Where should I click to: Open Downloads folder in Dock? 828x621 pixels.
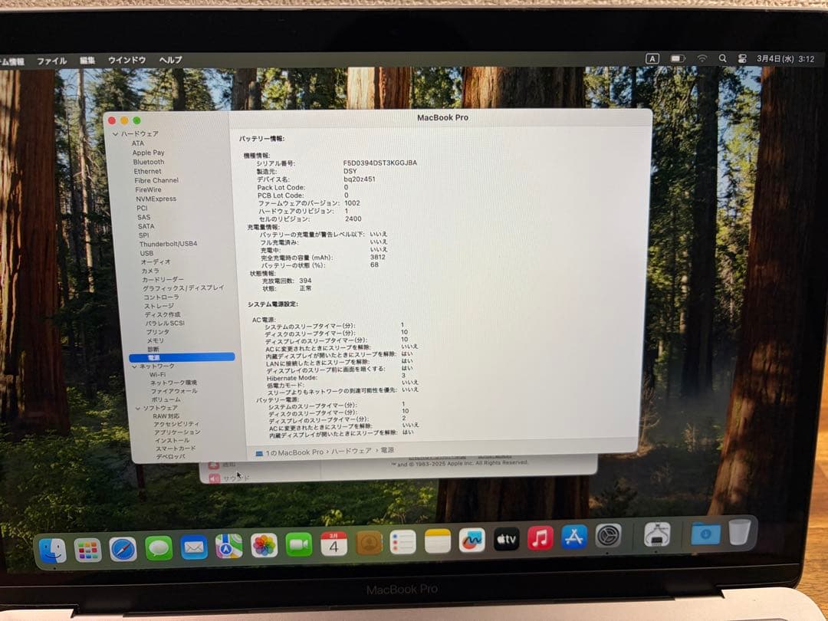pos(705,534)
